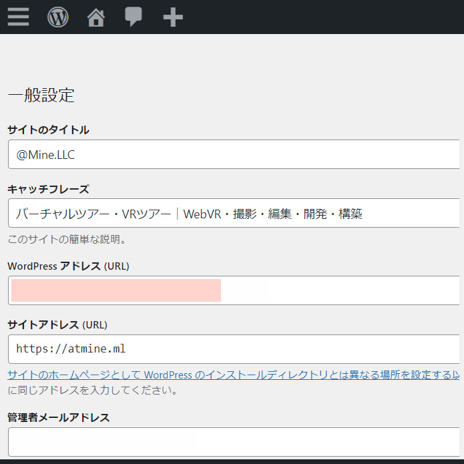Click the キャッチフレーズ label
This screenshot has height=464, width=464.
tap(48, 190)
